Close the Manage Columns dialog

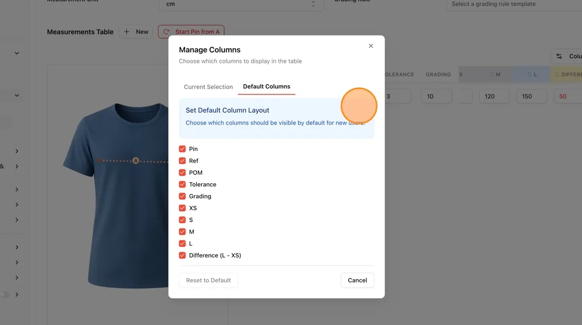click(x=371, y=46)
